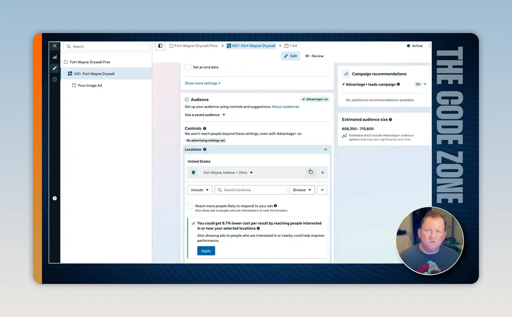512x317 pixels.
Task: Open Fort Wayne Drywall Pros breadcrumb
Action: tap(194, 46)
